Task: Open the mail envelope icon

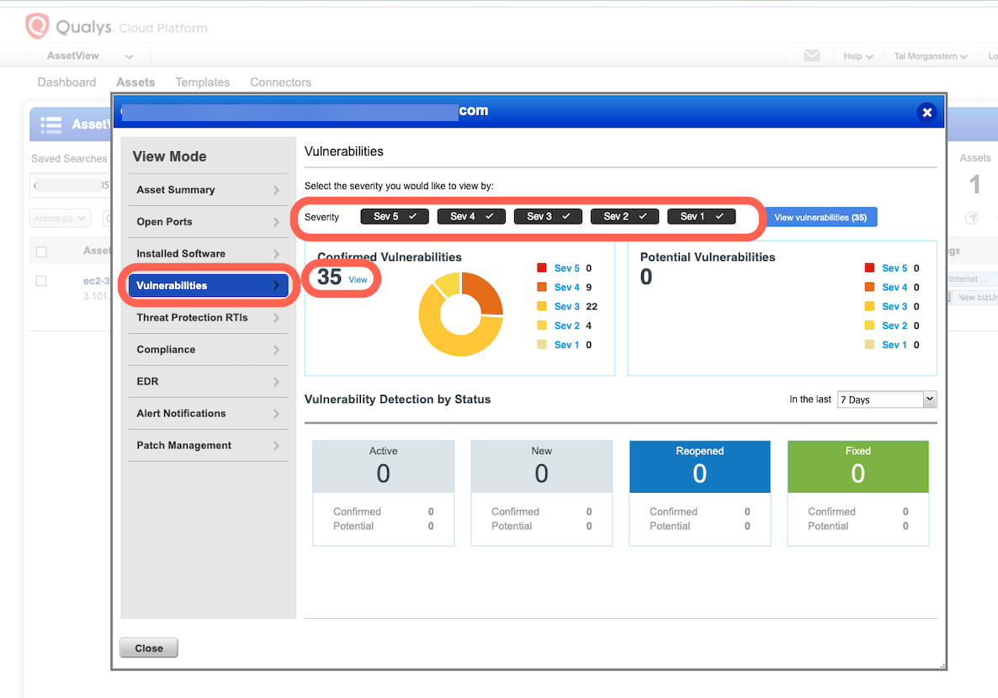Action: point(811,56)
